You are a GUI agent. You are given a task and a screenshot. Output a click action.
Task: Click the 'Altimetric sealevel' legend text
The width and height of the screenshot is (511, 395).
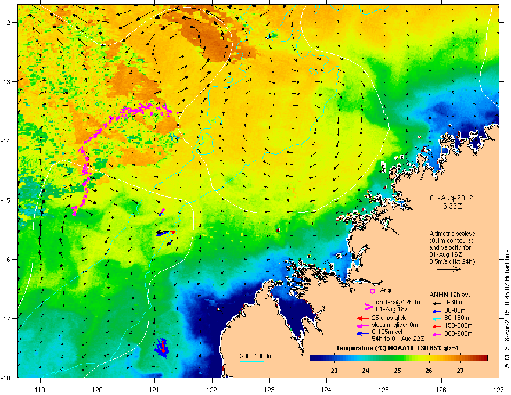(453, 234)
